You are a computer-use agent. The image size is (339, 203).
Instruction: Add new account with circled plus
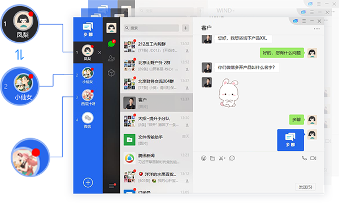88,183
